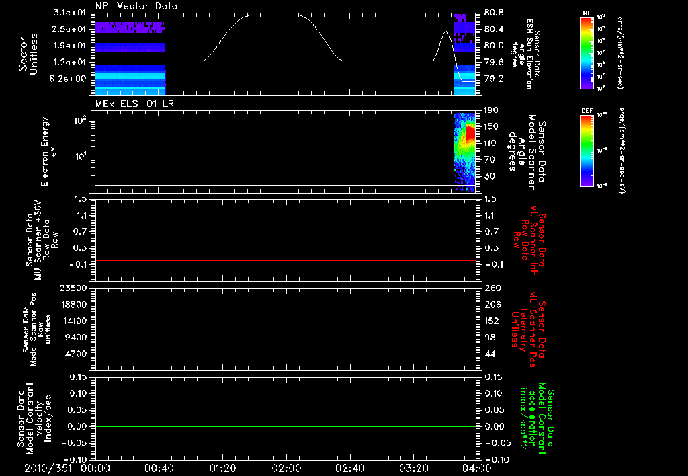Click the red "MU Scanner Init Raw Data" label
This screenshot has height=476, width=688.
pos(529,240)
